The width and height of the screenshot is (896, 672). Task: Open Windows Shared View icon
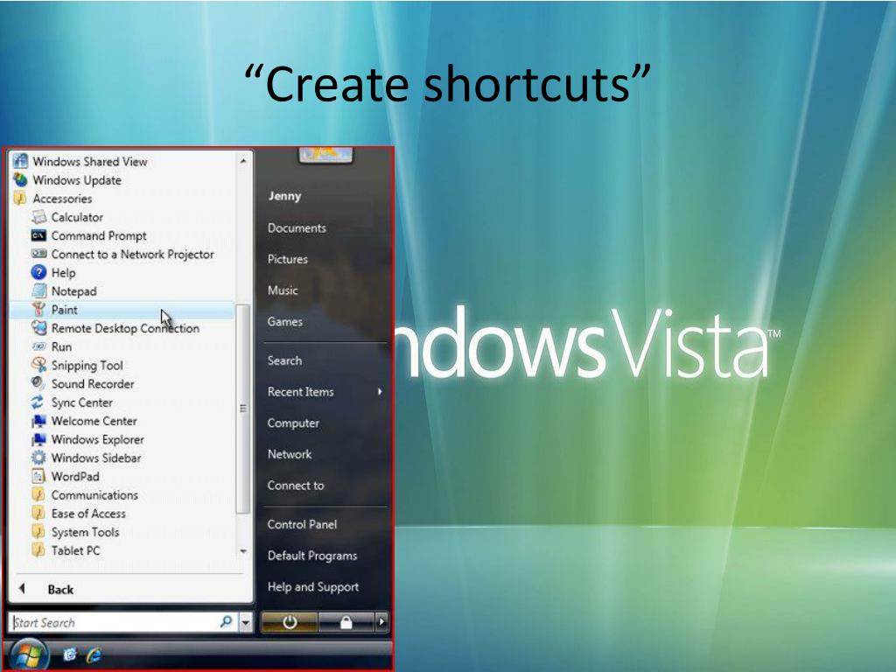click(21, 162)
